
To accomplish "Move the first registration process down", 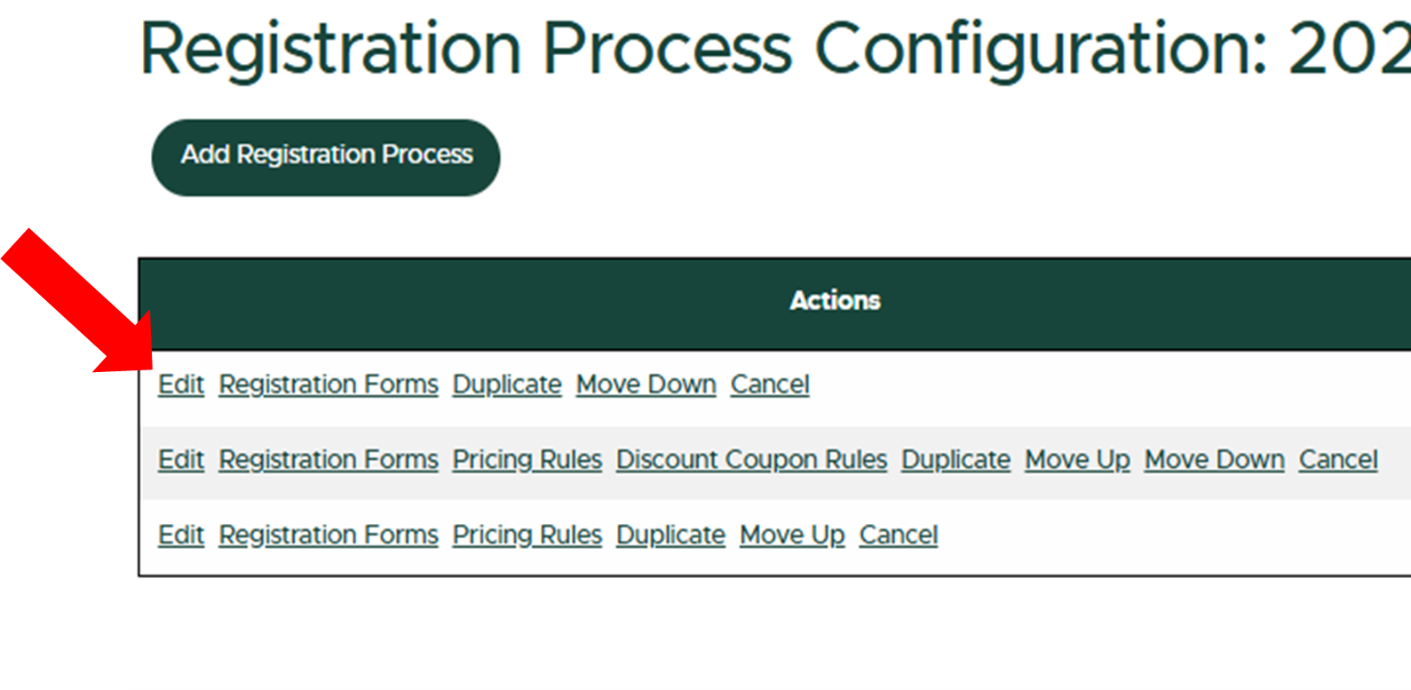I will click(x=646, y=384).
